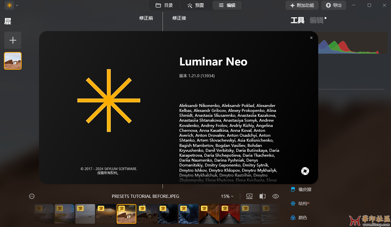The height and width of the screenshot is (227, 391).
Task: Minimize the Luminar Neo window
Action: coord(354,5)
